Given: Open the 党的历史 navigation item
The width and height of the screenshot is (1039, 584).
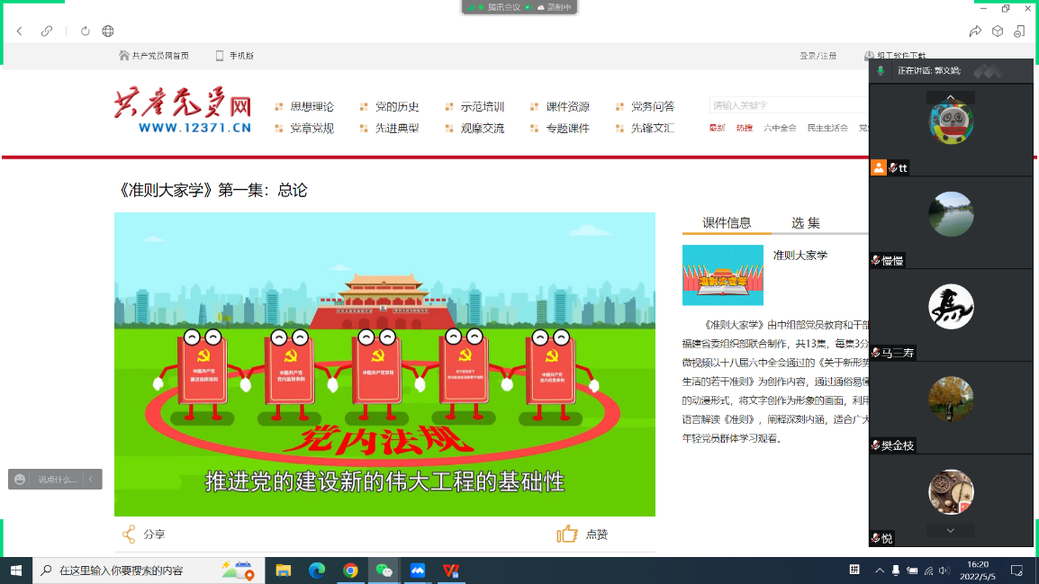Looking at the screenshot, I should 396,107.
